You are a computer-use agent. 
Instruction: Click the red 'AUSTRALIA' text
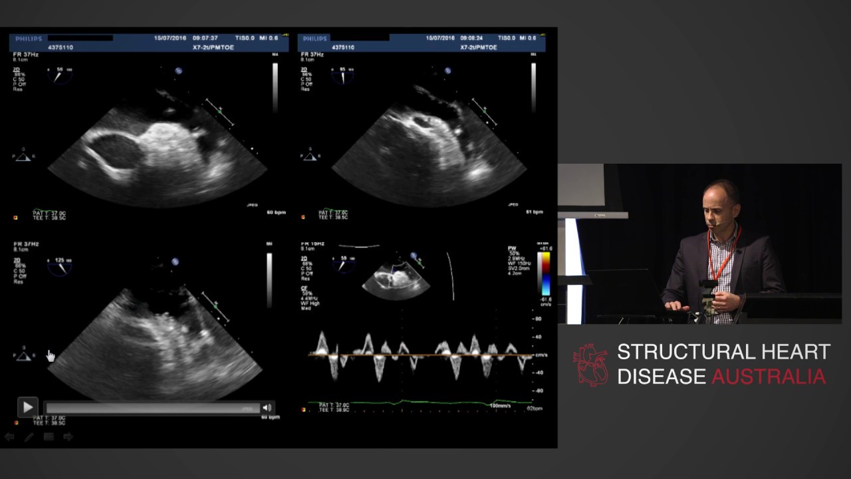pyautogui.click(x=769, y=377)
